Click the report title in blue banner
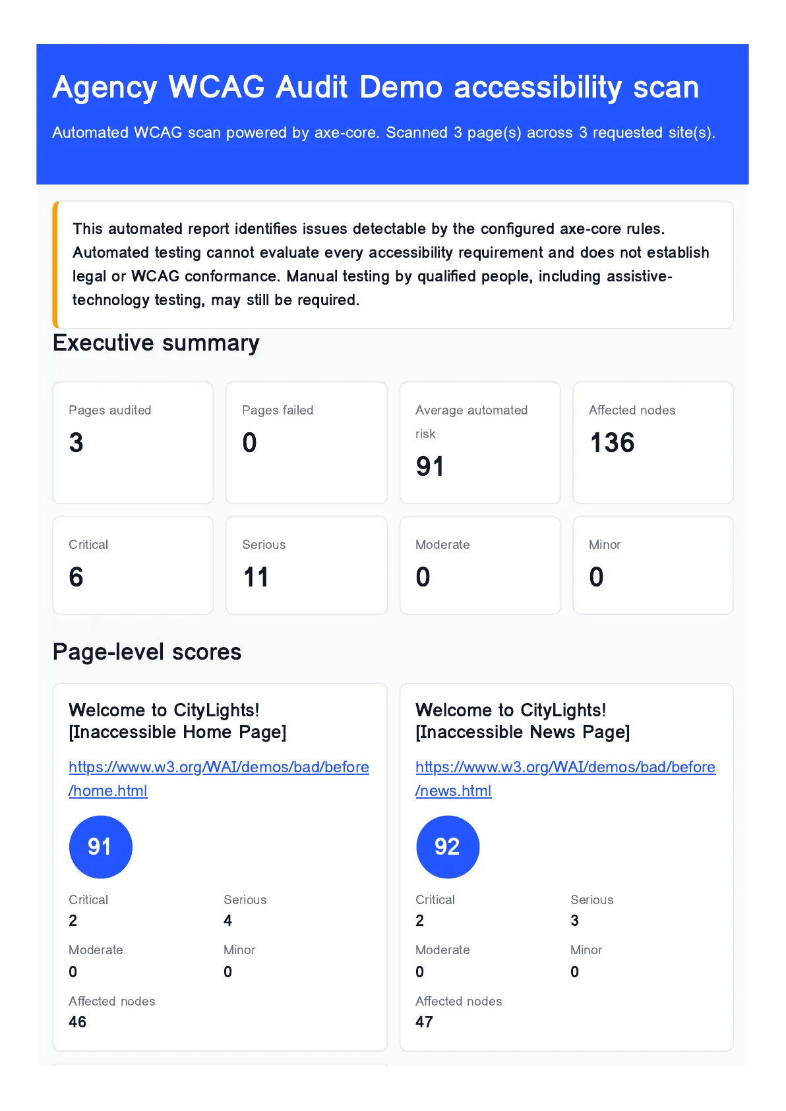786x1111 pixels. [x=376, y=87]
